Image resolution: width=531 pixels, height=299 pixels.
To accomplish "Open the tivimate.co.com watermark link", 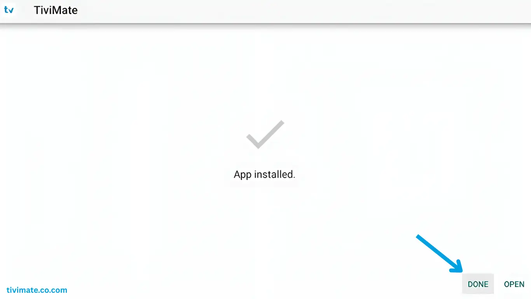I will (37, 290).
